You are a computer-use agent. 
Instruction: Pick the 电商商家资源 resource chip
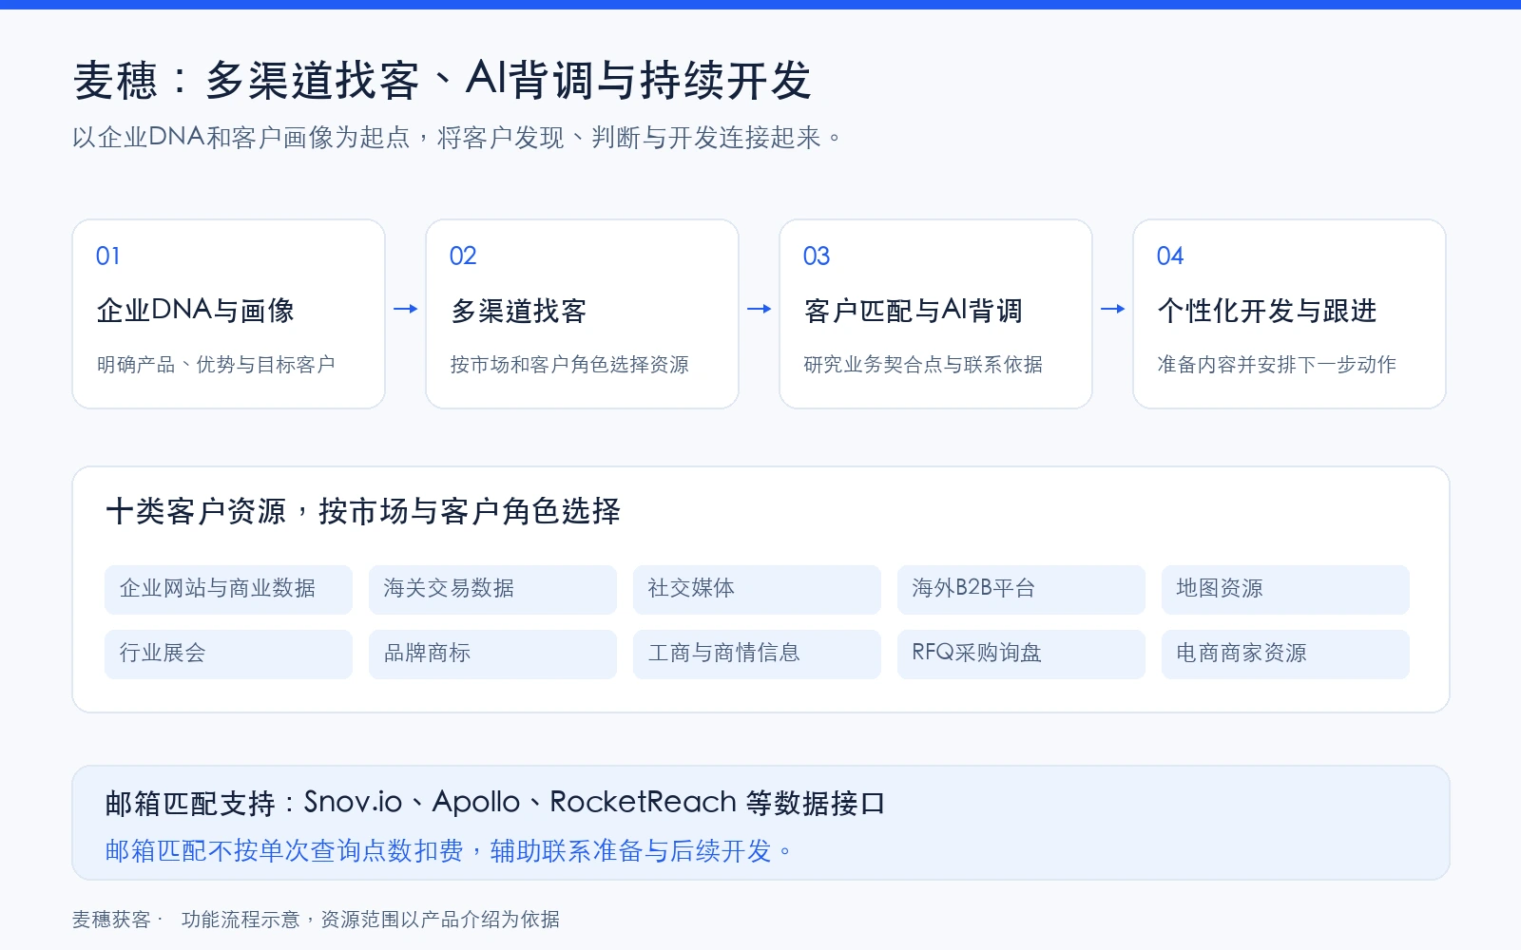(1285, 654)
